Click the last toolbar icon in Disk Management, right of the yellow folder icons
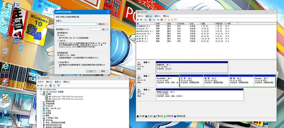The height and width of the screenshot is (128, 284). point(175,20)
